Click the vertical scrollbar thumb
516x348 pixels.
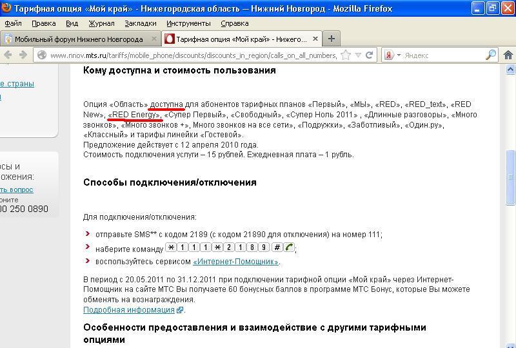tap(510, 178)
